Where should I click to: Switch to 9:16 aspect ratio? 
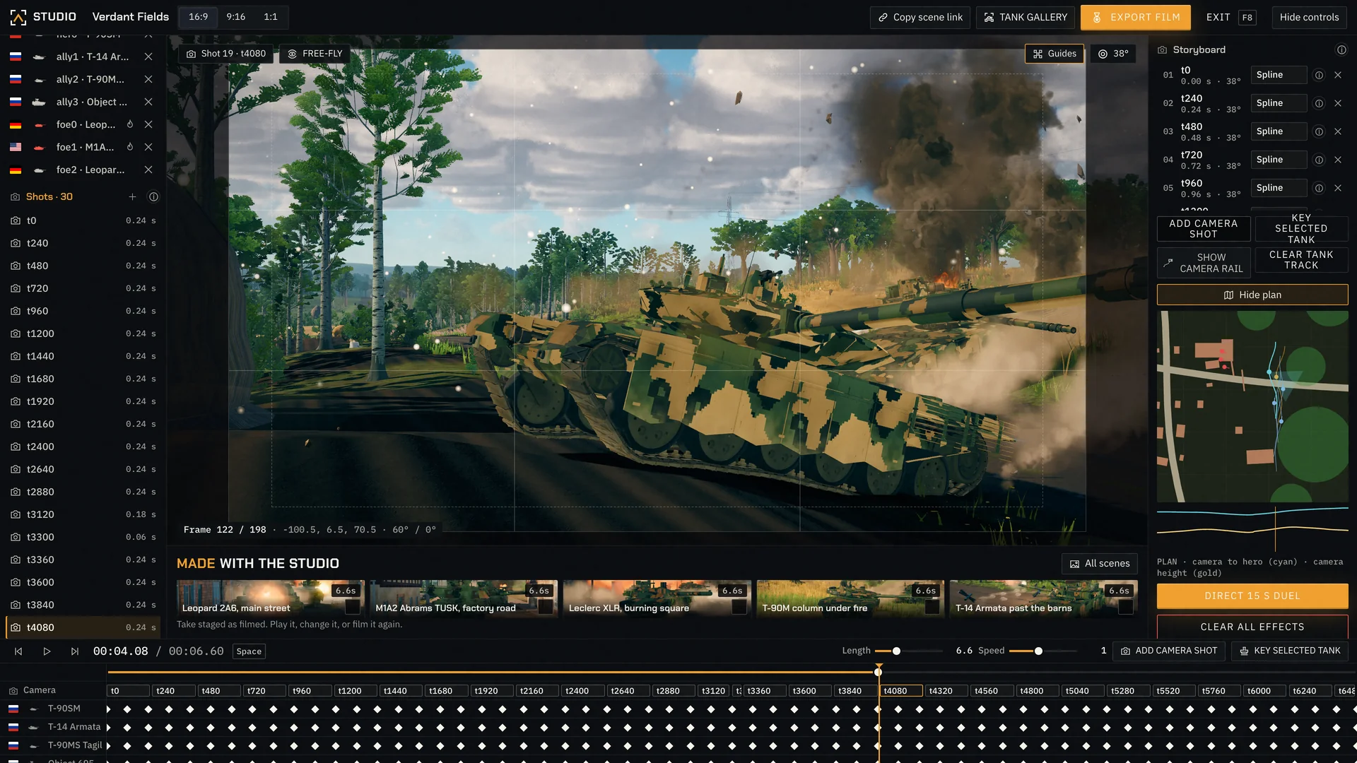[235, 17]
